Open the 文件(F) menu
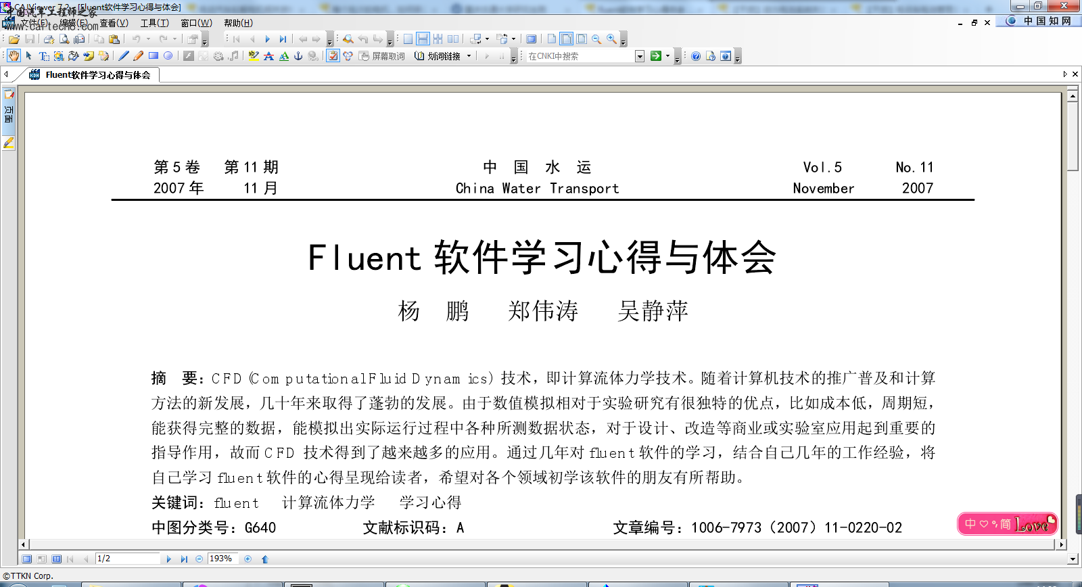 pyautogui.click(x=34, y=23)
